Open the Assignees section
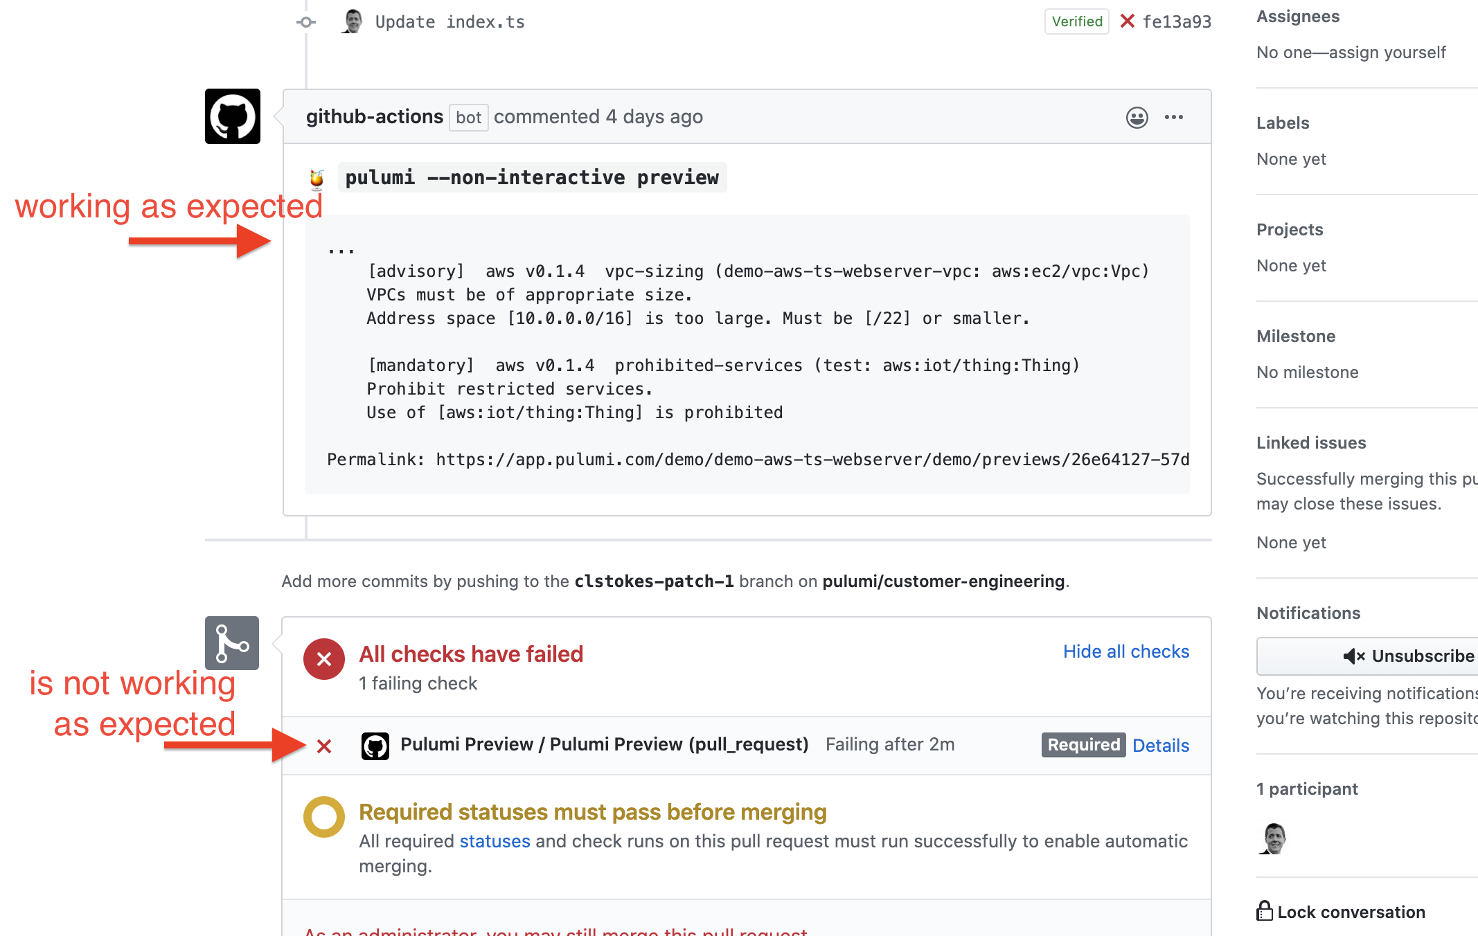1478x936 pixels. (x=1298, y=17)
